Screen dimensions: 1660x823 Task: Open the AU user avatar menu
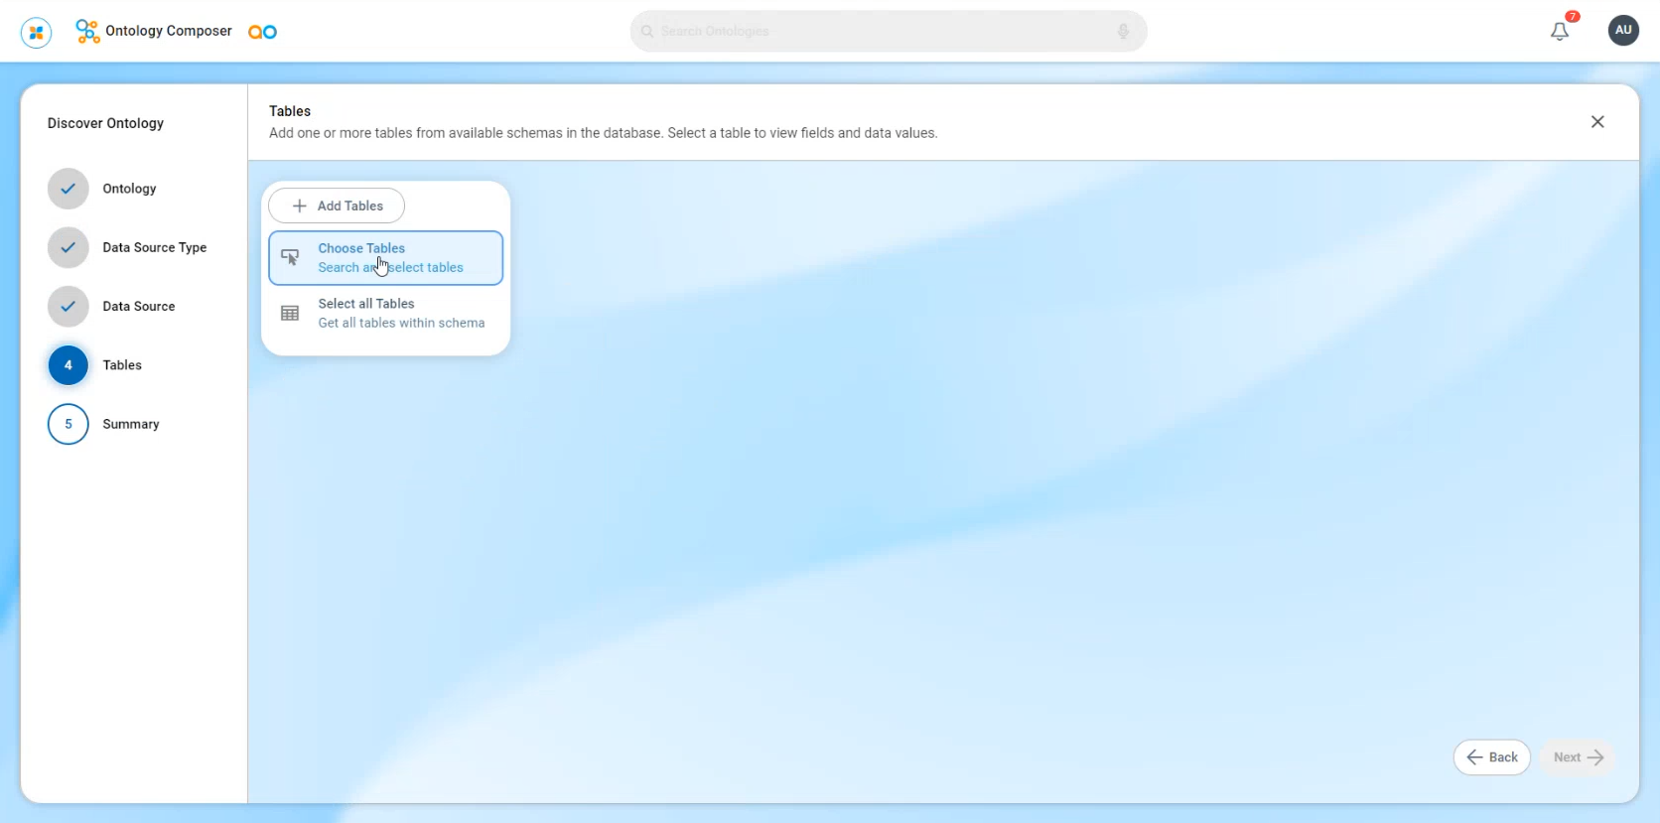pos(1623,30)
